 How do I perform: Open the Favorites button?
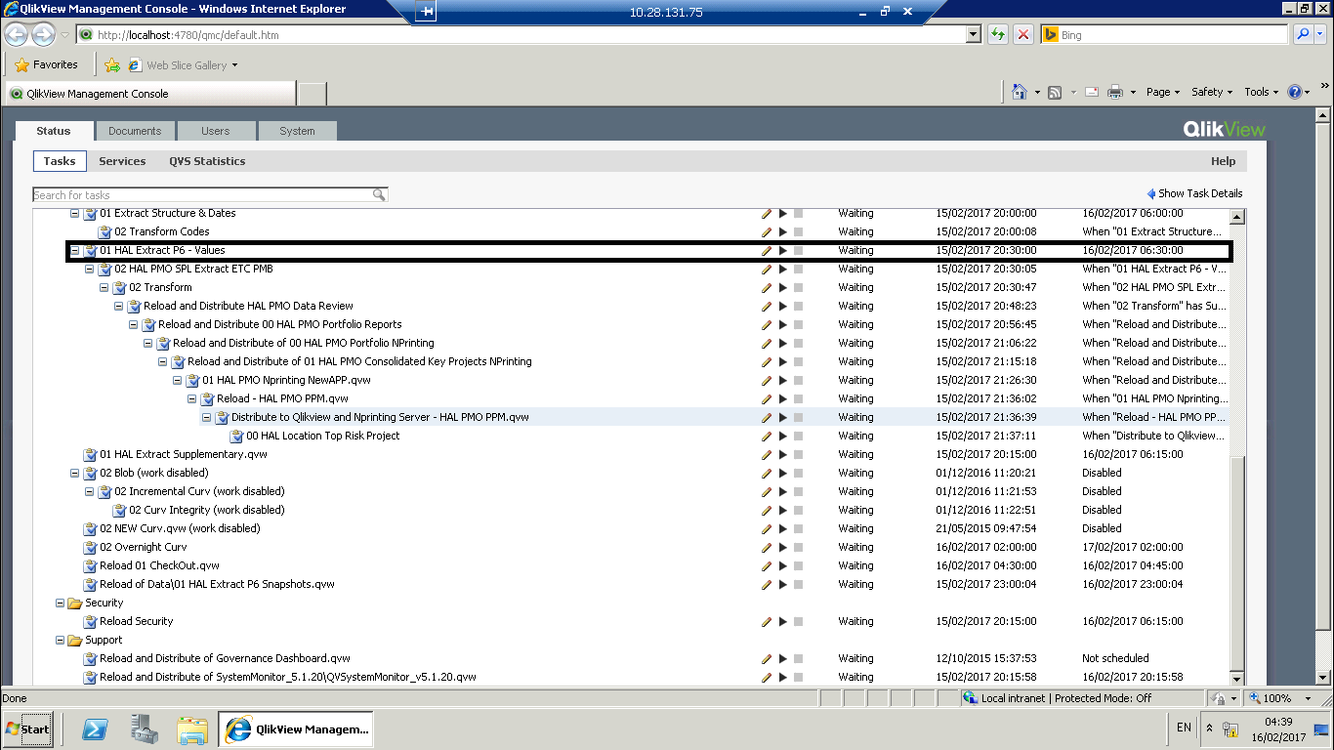[x=46, y=64]
